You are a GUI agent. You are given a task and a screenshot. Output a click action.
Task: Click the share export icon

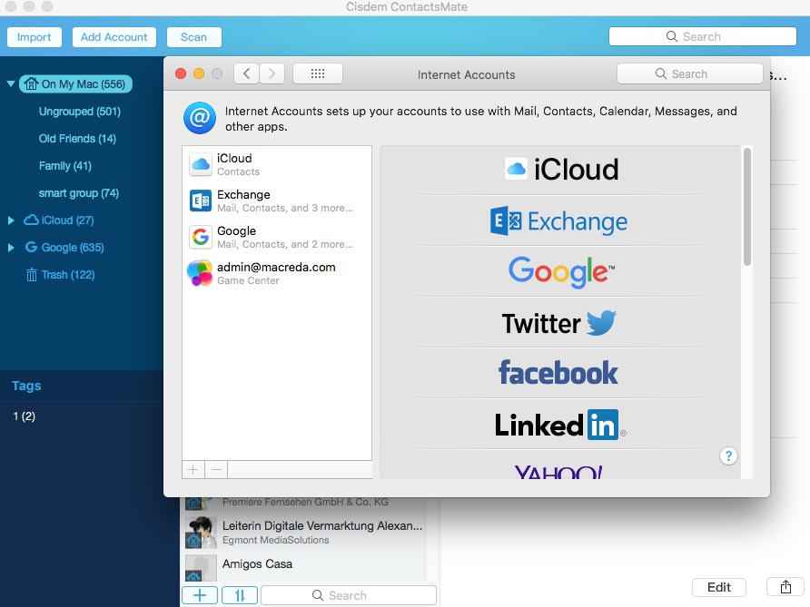click(785, 587)
